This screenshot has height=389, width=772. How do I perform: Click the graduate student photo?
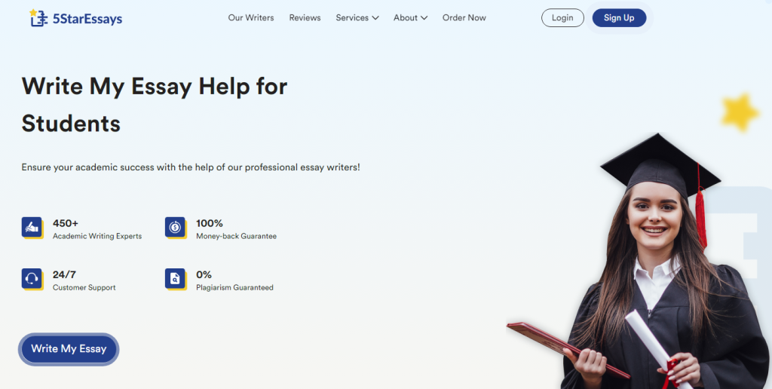click(x=639, y=261)
